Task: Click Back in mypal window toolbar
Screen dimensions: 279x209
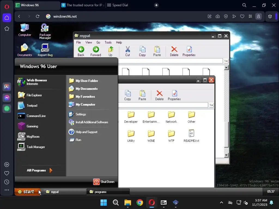Action: (x=81, y=51)
